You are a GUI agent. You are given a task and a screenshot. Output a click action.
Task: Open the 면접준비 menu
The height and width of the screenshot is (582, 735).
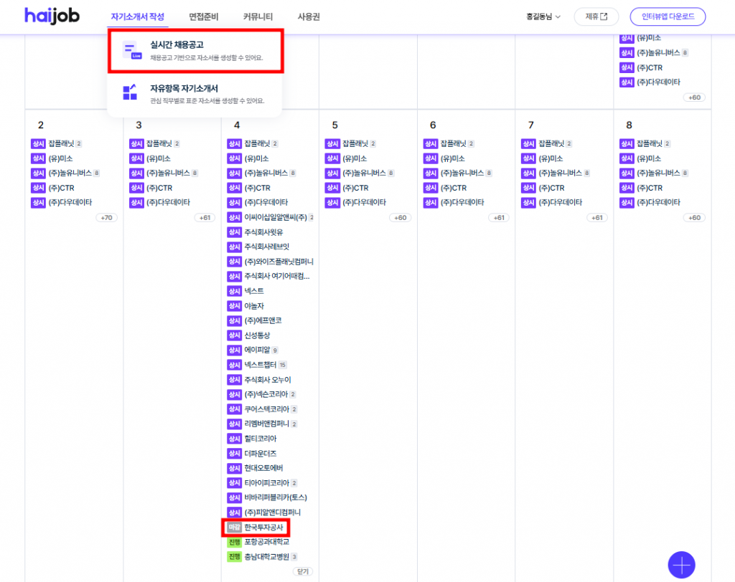pos(203,17)
